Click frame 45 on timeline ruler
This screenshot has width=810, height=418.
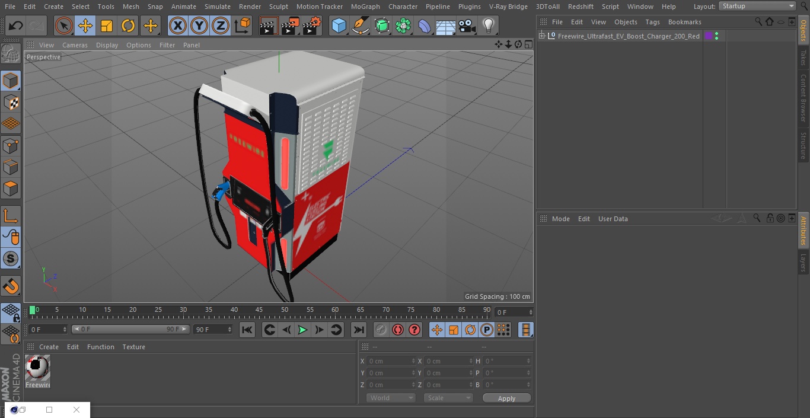coord(259,310)
